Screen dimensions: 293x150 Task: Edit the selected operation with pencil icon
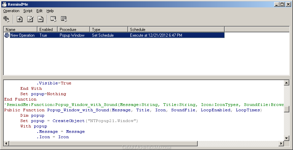coord(30,19)
